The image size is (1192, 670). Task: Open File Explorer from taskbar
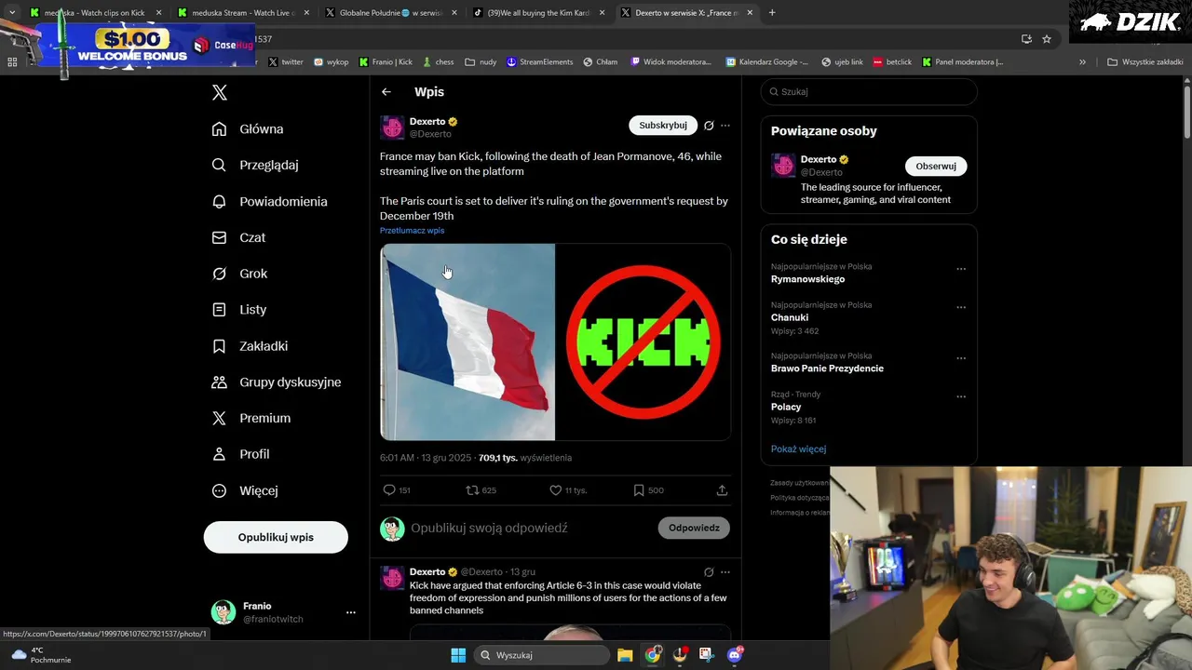coord(625,655)
